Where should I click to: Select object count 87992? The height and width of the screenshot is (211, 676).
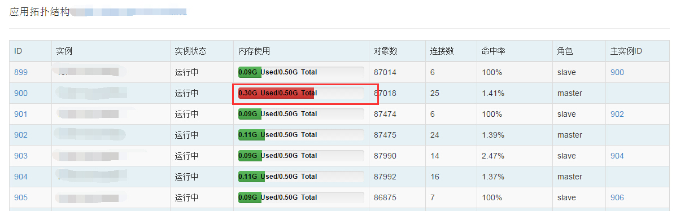[x=385, y=177]
